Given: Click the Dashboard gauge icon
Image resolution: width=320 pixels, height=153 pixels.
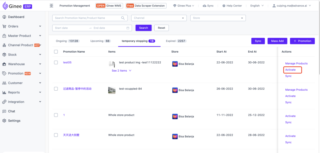Looking at the screenshot, I should click(x=4, y=17).
